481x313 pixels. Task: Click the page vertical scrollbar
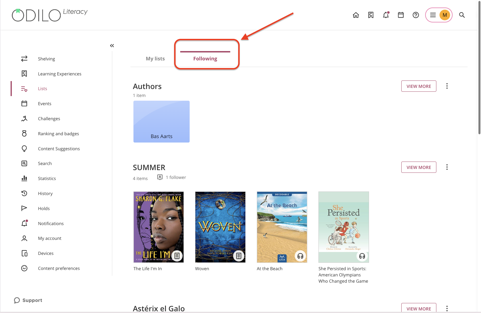click(479, 68)
